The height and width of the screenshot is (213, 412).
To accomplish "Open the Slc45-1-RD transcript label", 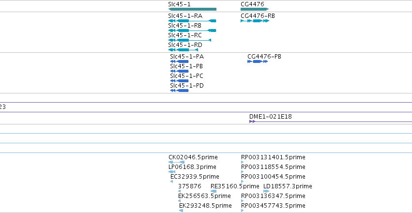I will click(x=185, y=45).
